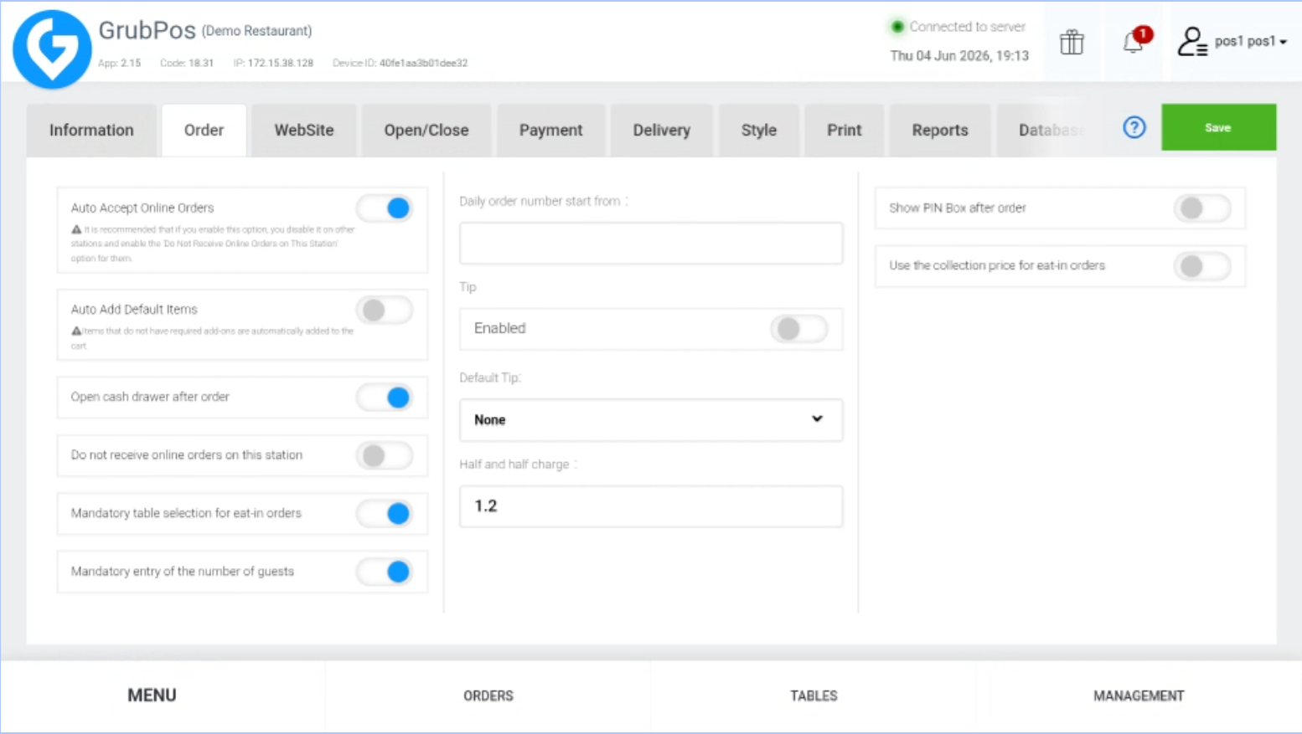This screenshot has width=1302, height=734.
Task: Select the Order tab
Action: pos(204,131)
